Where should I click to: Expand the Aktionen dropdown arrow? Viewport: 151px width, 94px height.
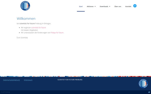[x=95, y=7]
